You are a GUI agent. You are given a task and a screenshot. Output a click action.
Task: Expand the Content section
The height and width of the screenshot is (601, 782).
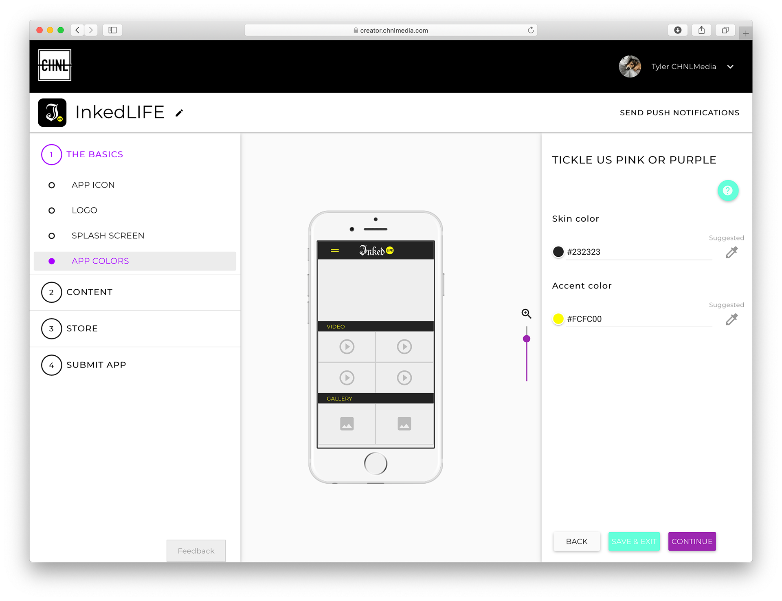pos(89,292)
